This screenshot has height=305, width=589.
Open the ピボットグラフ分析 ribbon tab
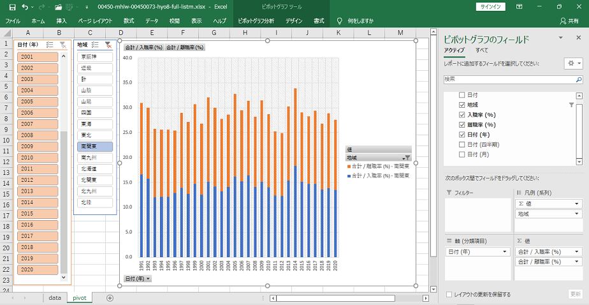(x=256, y=20)
